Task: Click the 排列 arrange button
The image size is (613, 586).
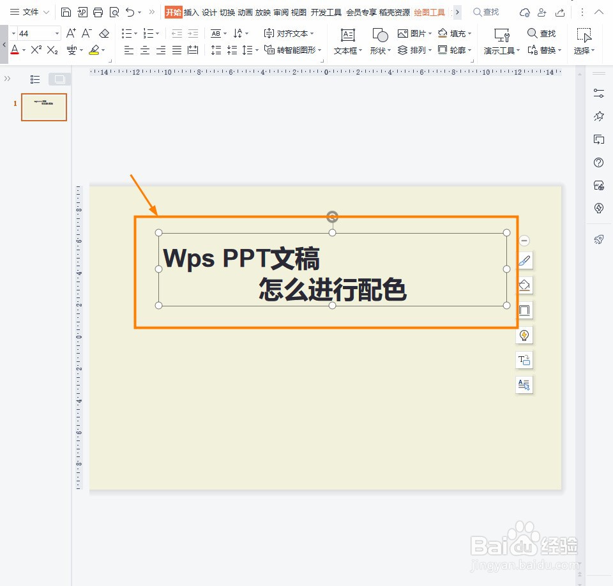Action: coord(414,50)
